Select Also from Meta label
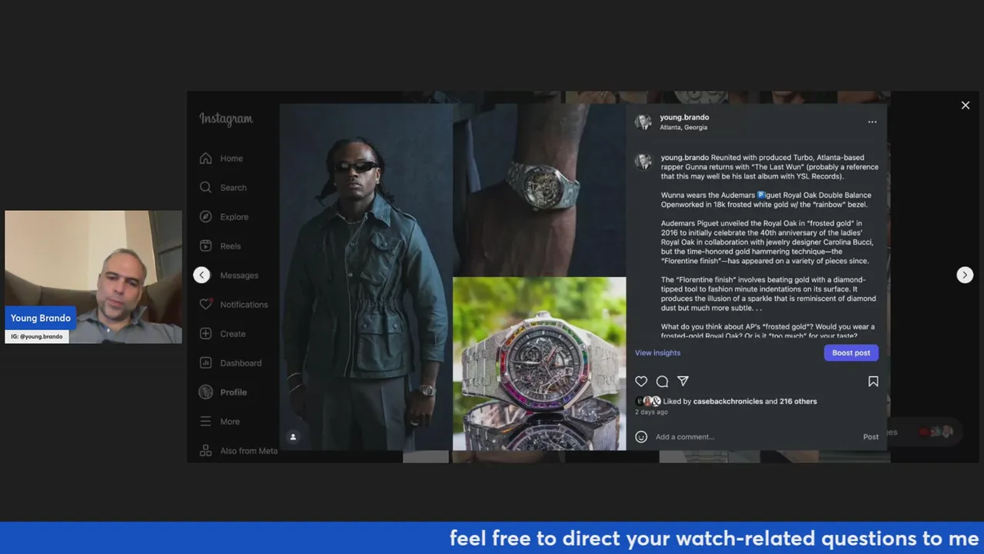The width and height of the screenshot is (984, 554). coord(249,451)
